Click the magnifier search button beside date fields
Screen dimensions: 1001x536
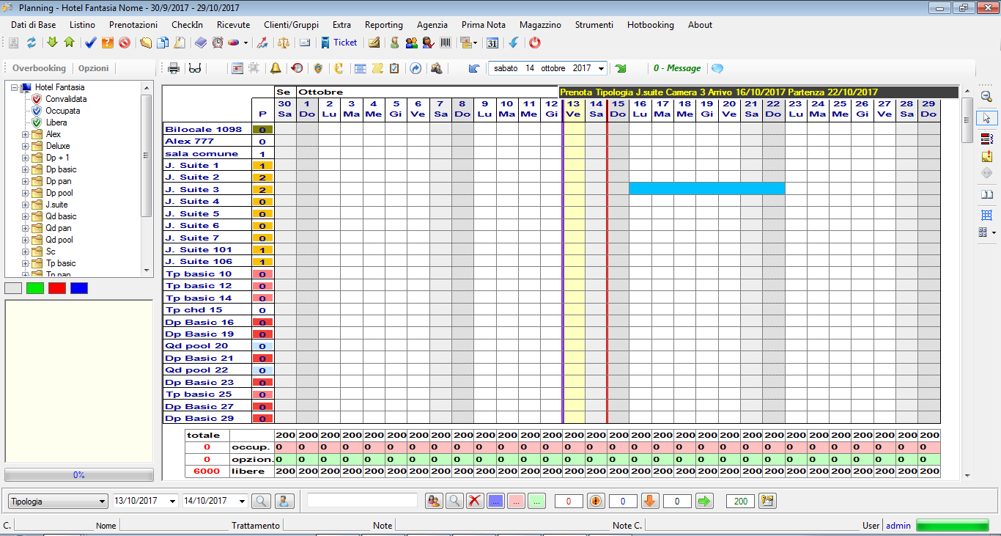[261, 501]
